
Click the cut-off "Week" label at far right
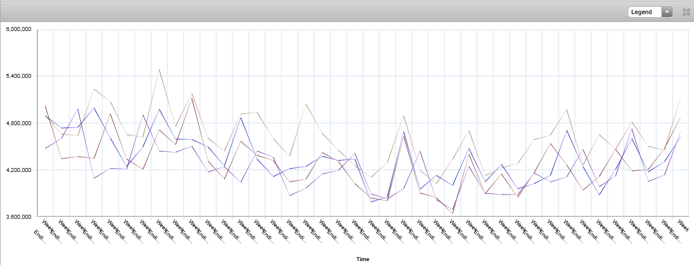683,224
